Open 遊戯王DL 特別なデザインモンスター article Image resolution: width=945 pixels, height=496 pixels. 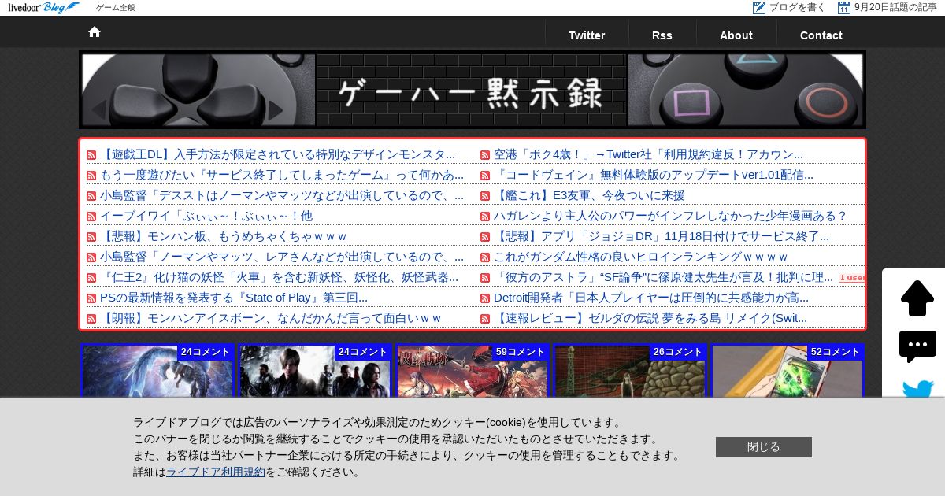278,154
